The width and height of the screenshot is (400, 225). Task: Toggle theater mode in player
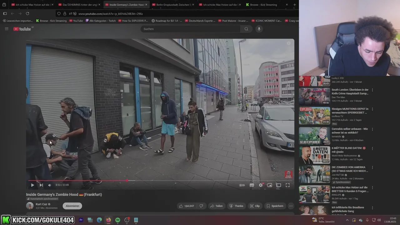278,185
